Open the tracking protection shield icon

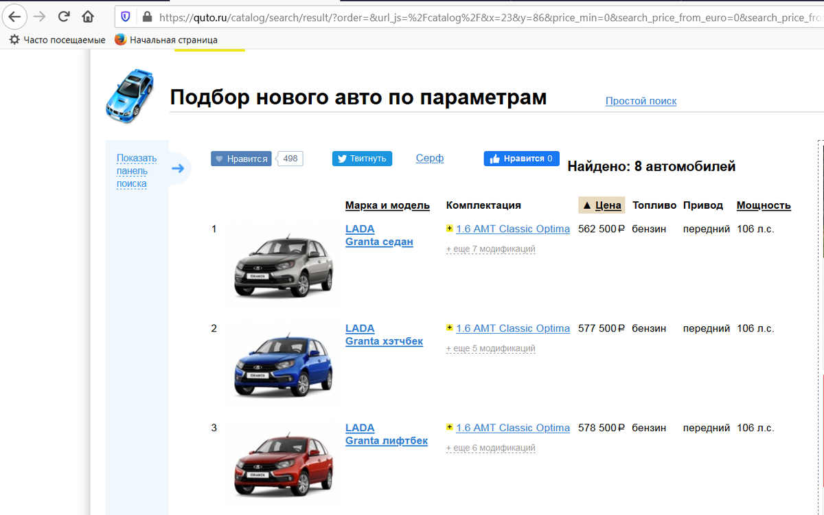pos(126,16)
